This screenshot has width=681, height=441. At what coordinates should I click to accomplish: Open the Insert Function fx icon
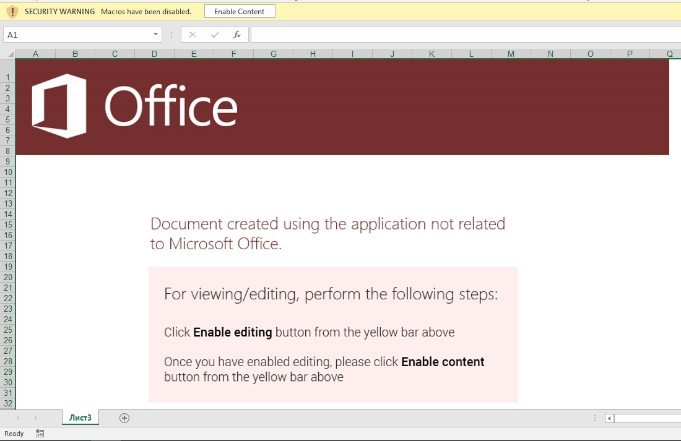(236, 35)
